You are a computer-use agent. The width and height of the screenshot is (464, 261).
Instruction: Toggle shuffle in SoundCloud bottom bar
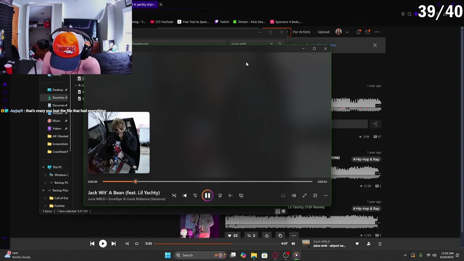(127, 244)
